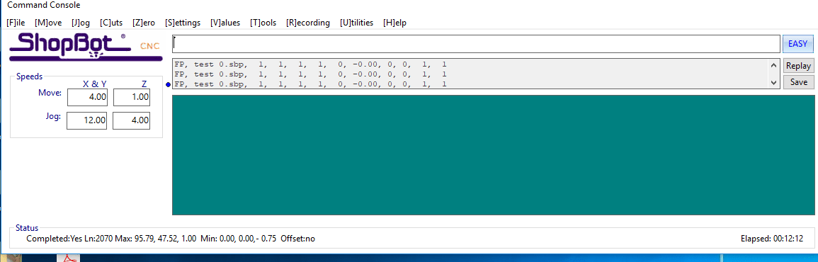
Task: Open the [V]alues menu
Action: tap(225, 23)
